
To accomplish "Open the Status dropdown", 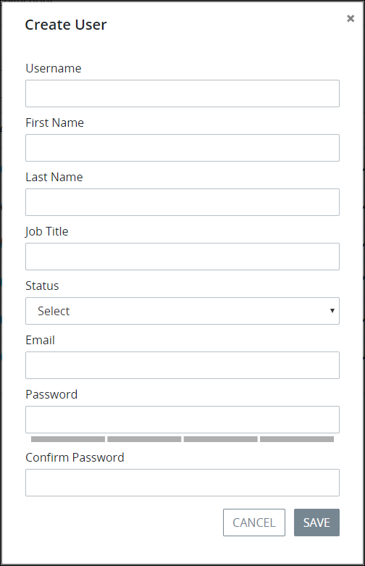I will pos(182,311).
